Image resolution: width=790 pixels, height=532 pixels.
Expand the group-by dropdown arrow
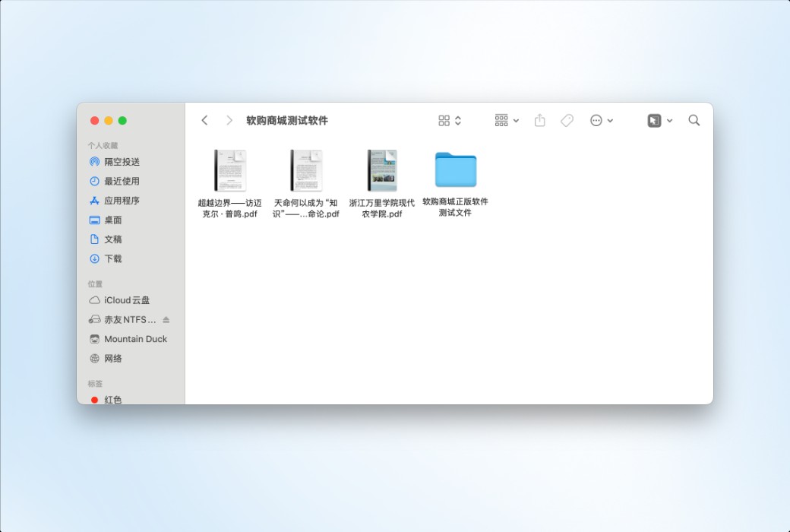[516, 121]
